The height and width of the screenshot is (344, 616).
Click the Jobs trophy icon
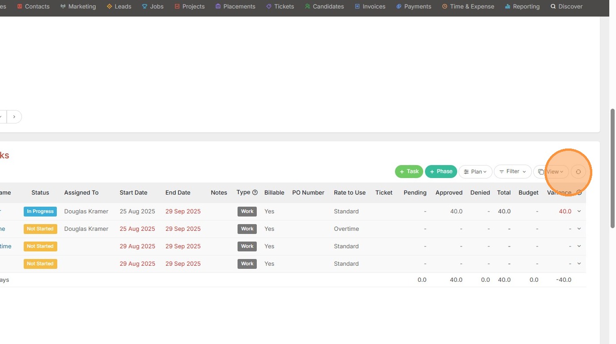144,7
